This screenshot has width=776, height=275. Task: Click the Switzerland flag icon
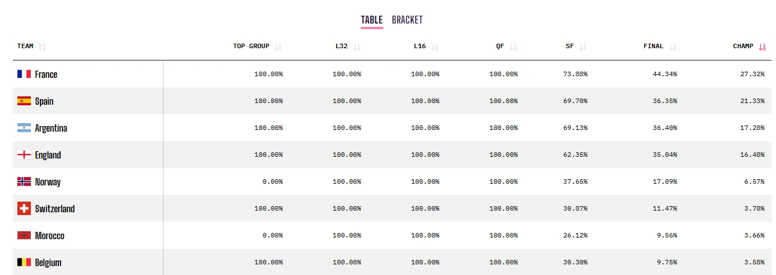pos(24,208)
